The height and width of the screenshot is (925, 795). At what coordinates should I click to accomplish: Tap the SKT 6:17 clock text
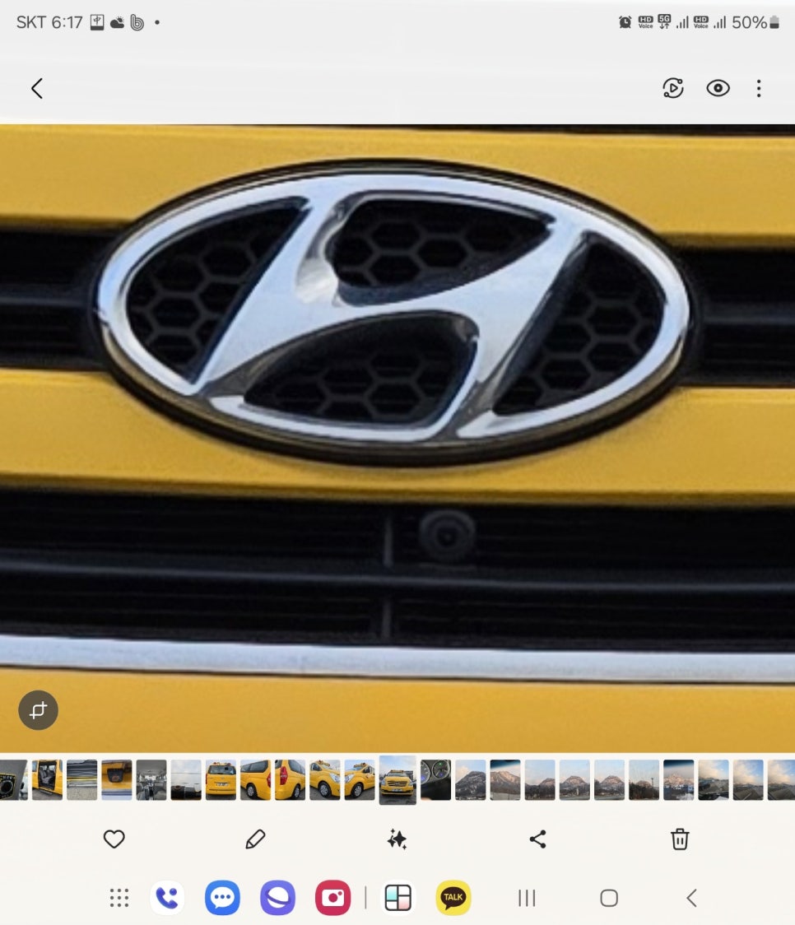tap(49, 22)
